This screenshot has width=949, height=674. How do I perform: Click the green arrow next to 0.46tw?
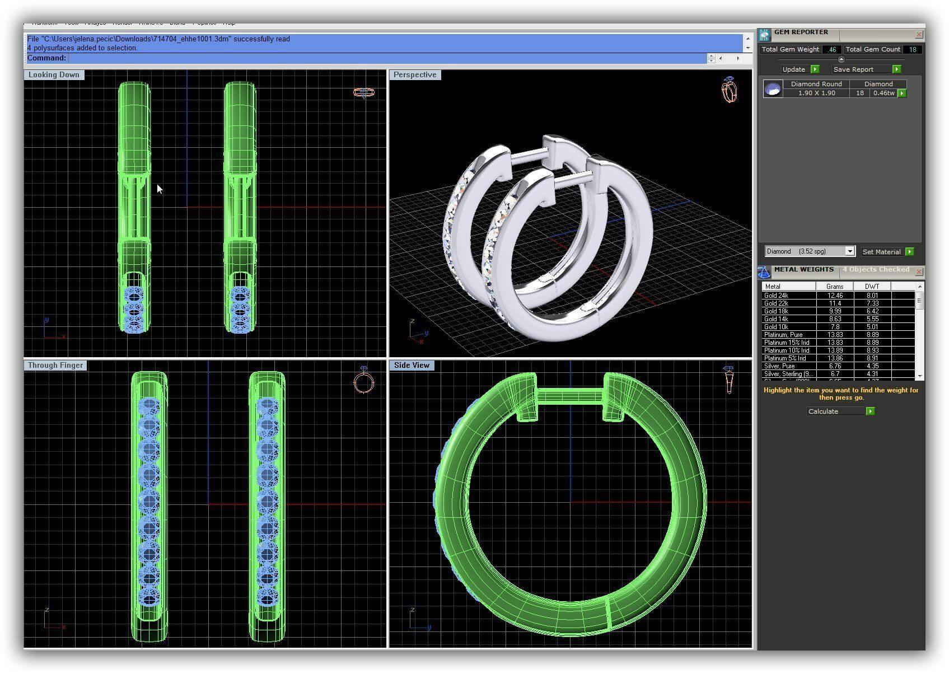(902, 93)
